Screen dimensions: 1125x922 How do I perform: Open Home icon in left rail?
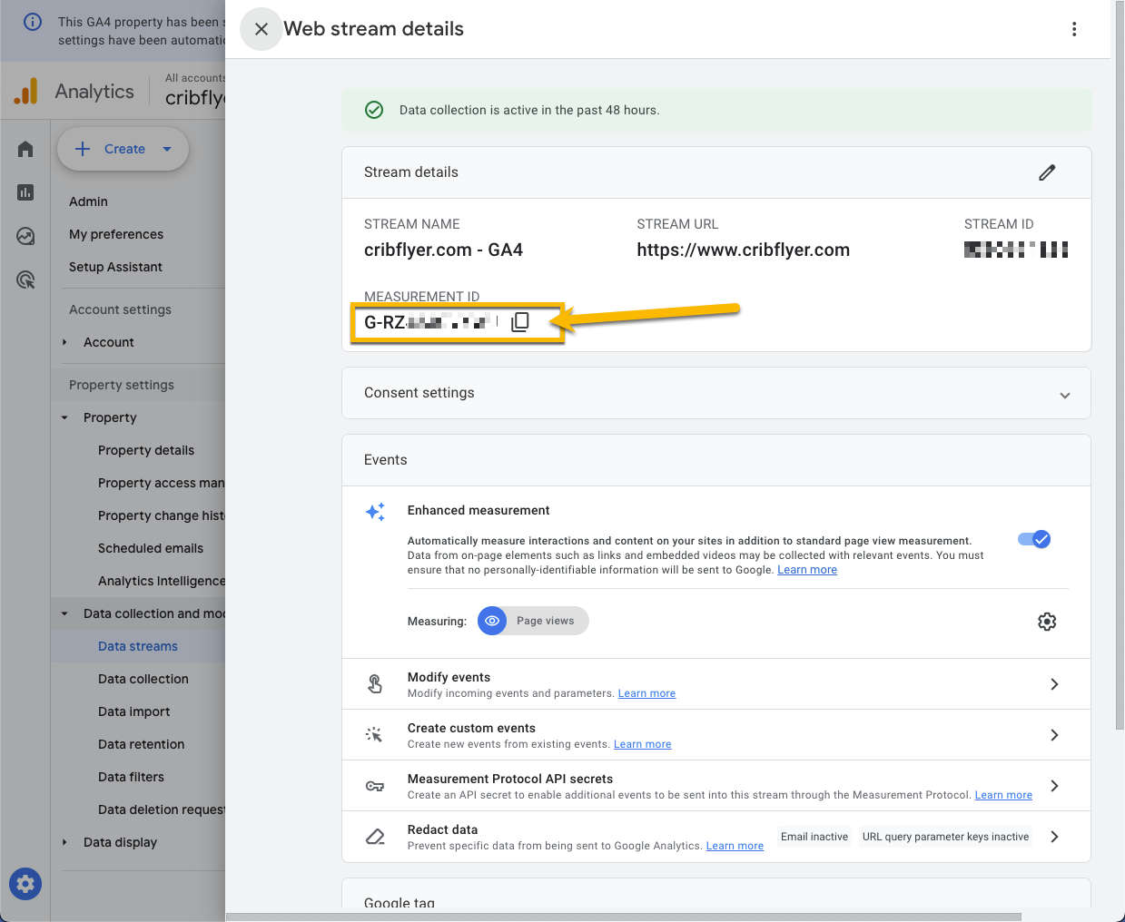25,149
